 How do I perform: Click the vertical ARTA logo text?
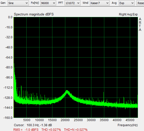pos(140,25)
